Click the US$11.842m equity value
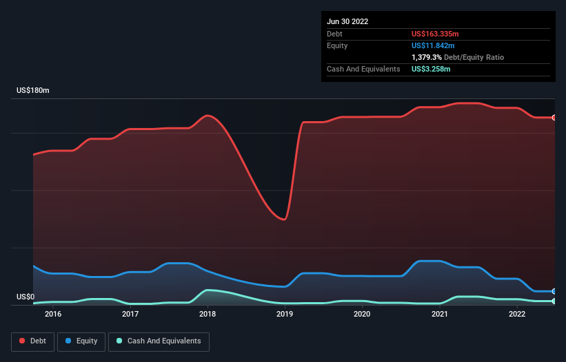The image size is (566, 362). click(x=433, y=45)
